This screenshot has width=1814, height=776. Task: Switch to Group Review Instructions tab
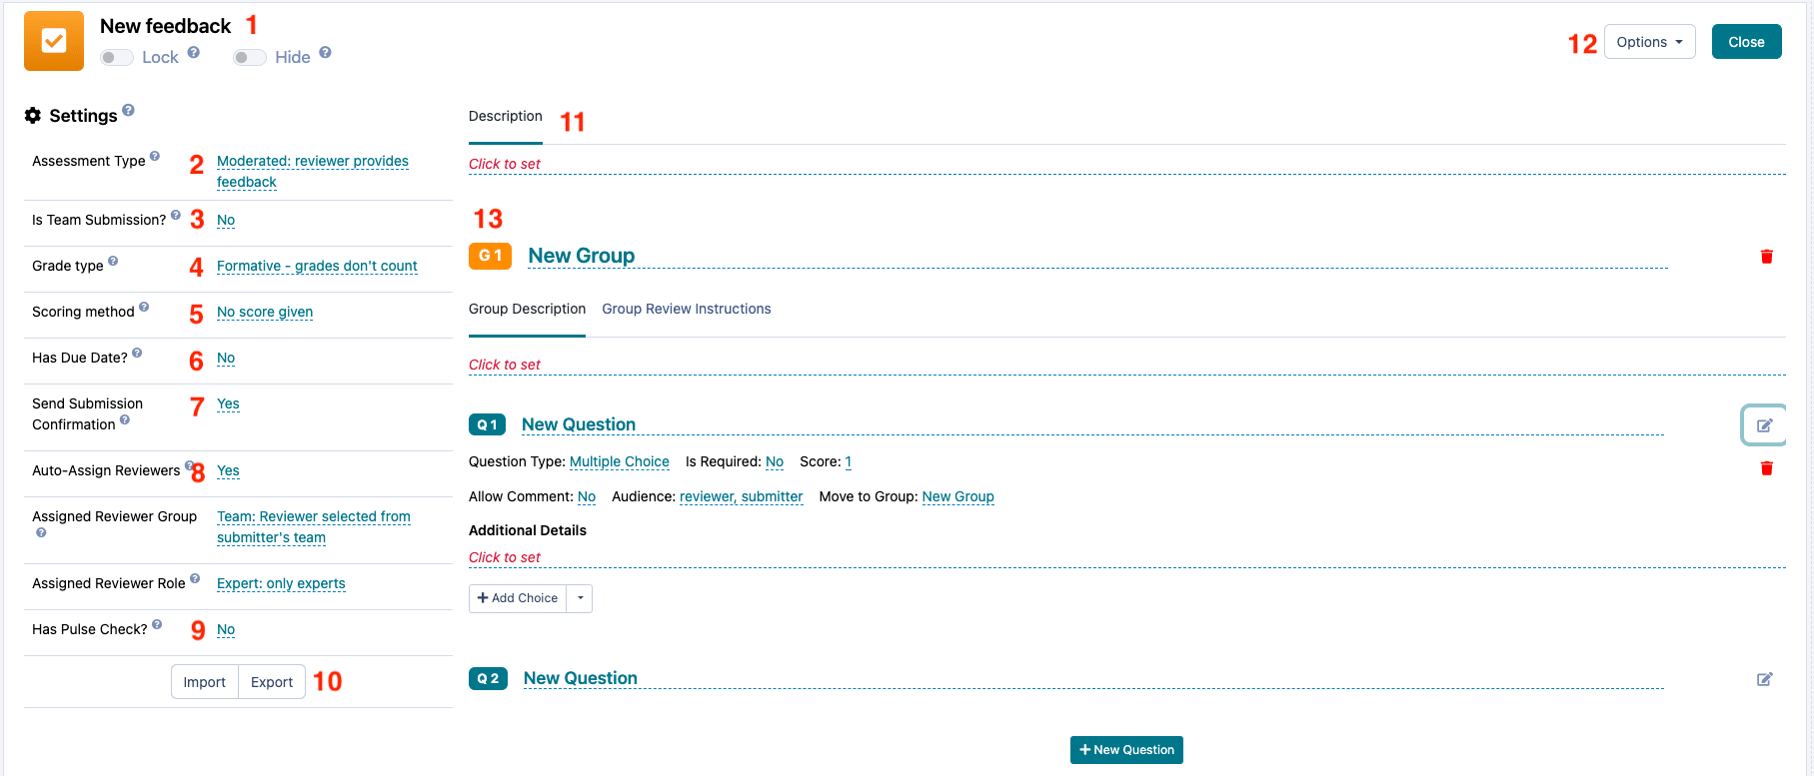pyautogui.click(x=686, y=310)
